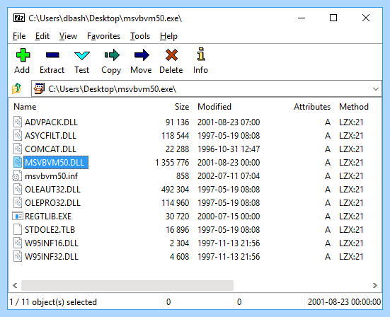Screen dimensions: 390x317
Task: Select the MSVBVM50.DLL file name
Action: [55, 162]
